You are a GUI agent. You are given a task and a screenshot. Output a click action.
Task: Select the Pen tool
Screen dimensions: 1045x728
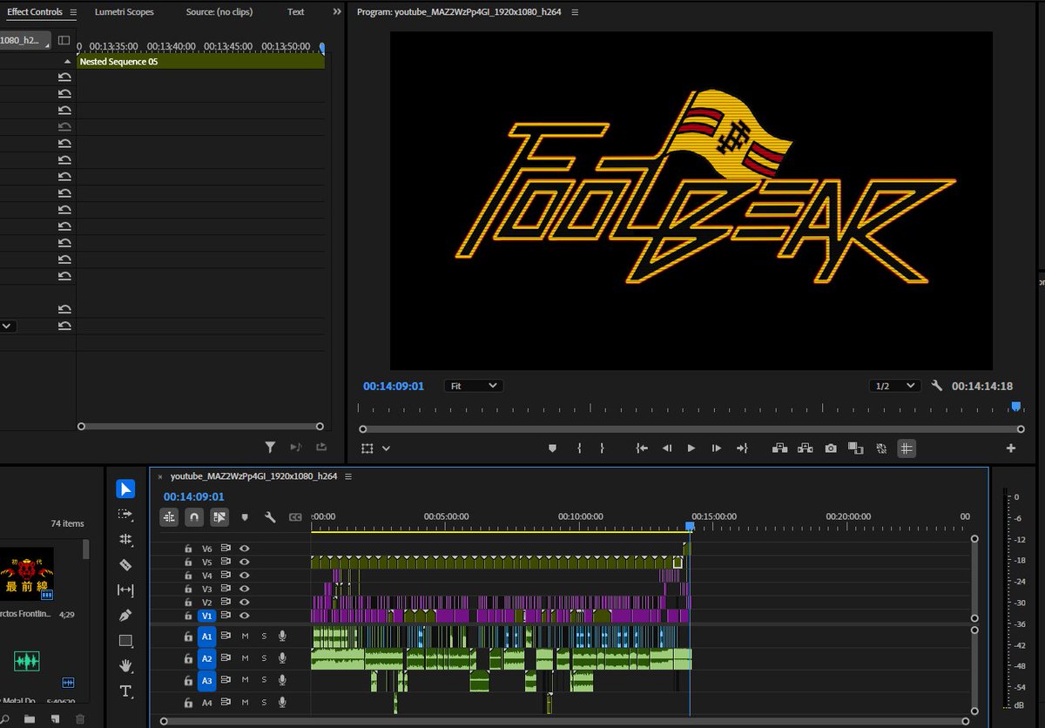(125, 616)
